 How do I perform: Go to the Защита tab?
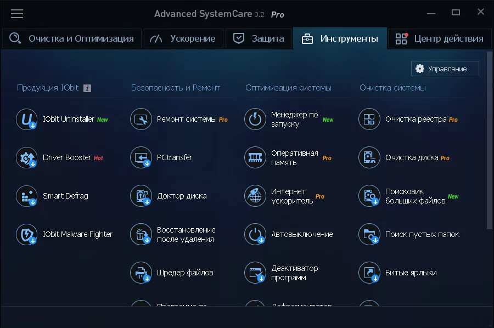[x=259, y=38]
